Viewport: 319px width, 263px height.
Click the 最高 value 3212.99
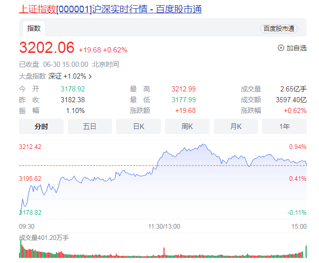(183, 89)
